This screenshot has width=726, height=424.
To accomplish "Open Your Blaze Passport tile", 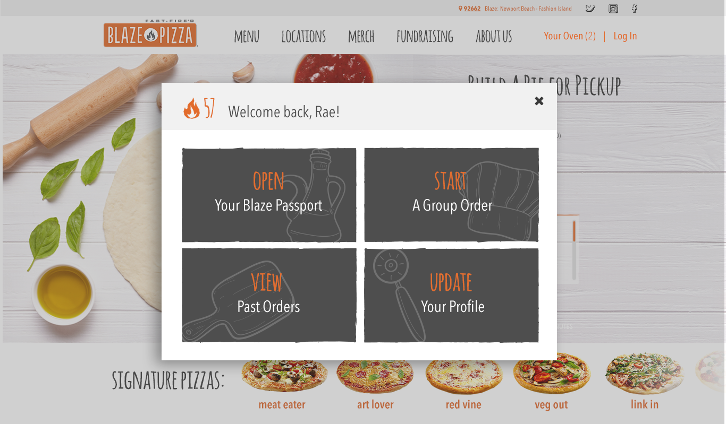I will [x=269, y=195].
